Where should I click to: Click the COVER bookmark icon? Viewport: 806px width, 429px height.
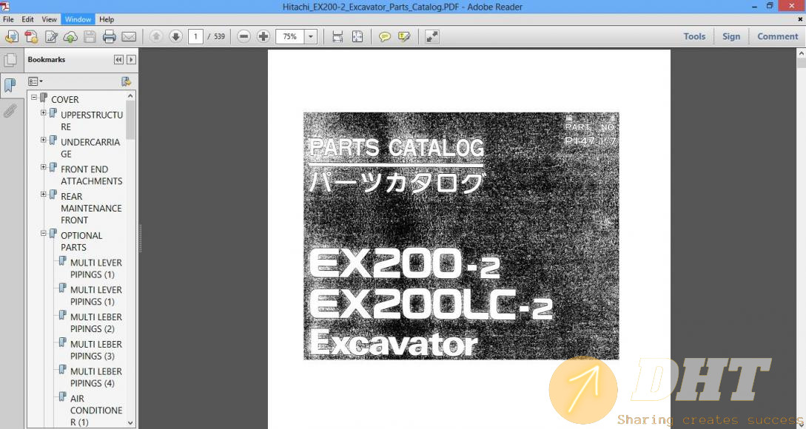pyautogui.click(x=44, y=98)
